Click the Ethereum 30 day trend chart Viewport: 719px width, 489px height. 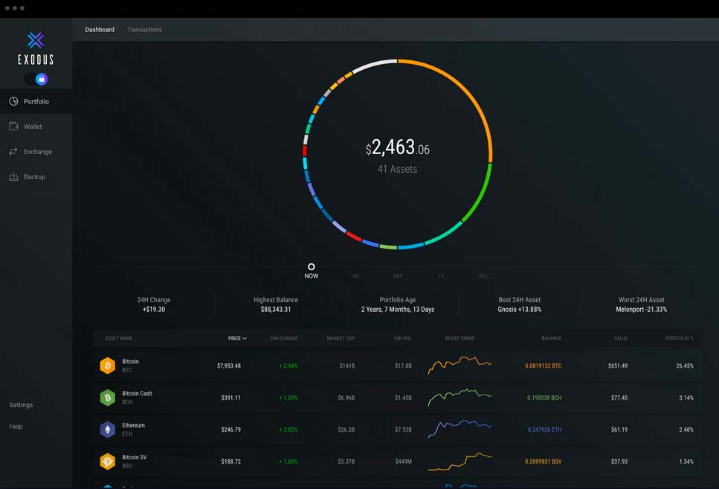460,429
